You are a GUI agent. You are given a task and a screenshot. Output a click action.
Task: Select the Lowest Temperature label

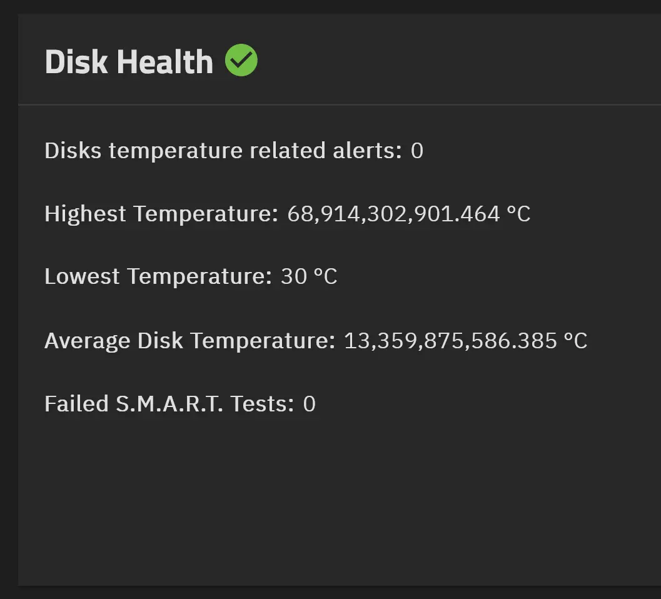[x=158, y=277]
